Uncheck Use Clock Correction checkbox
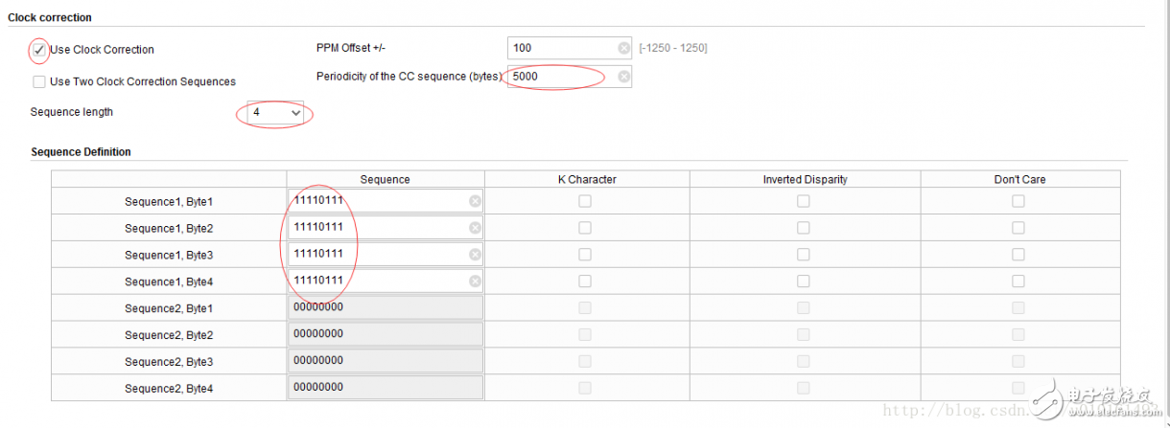The image size is (1170, 428). [x=39, y=50]
